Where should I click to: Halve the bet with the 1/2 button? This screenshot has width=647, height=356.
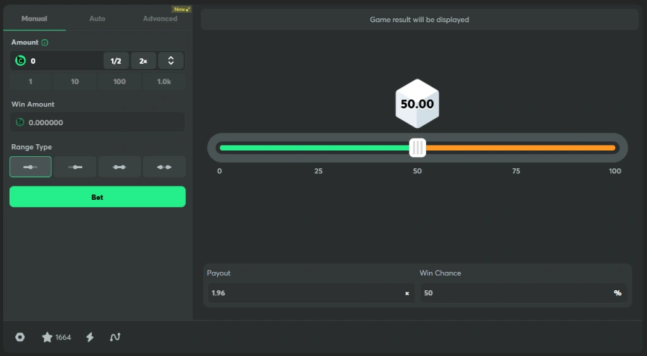(116, 61)
